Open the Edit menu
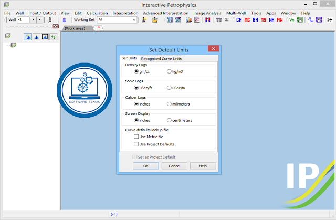This screenshot has height=220, width=336. [x=78, y=13]
